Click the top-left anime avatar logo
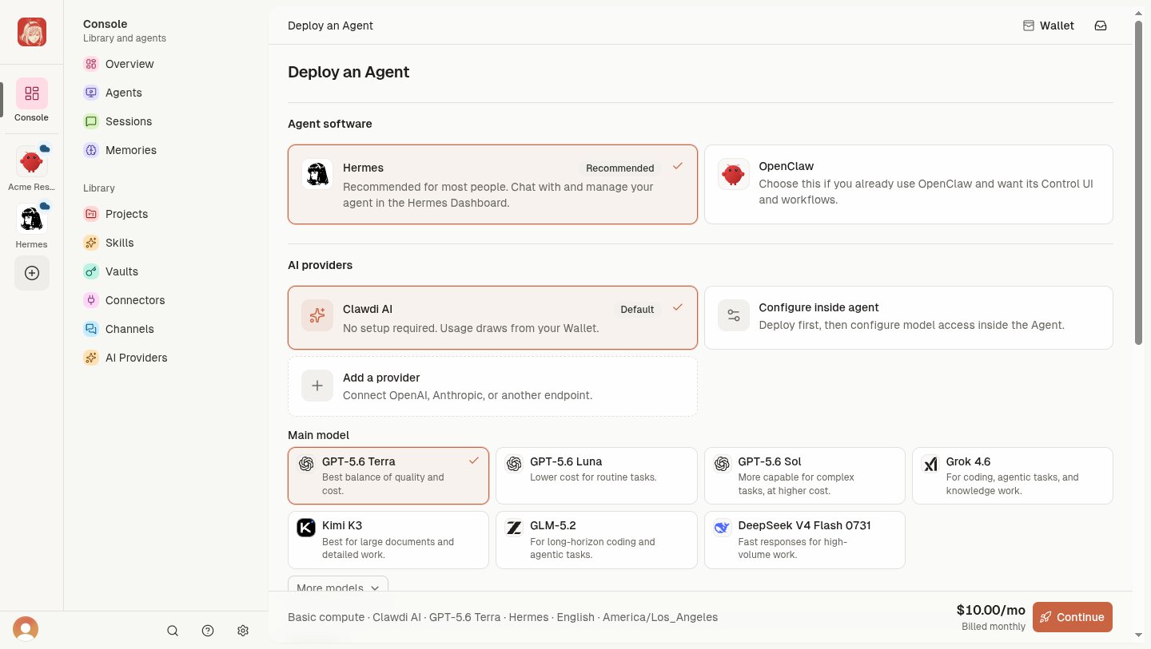1151x649 pixels. pyautogui.click(x=32, y=32)
